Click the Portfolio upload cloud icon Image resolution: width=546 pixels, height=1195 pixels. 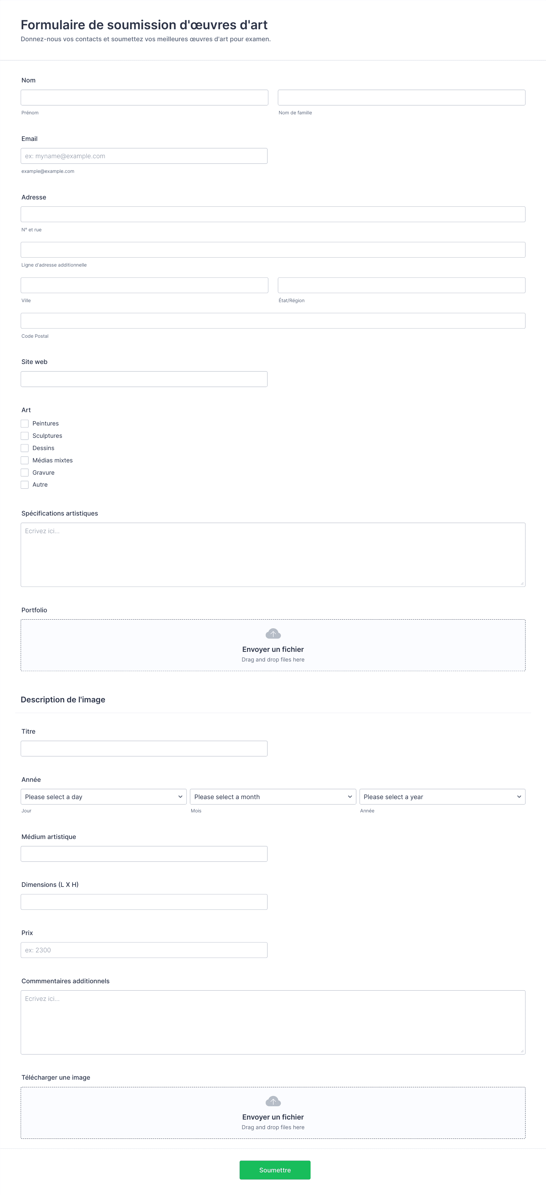[273, 634]
